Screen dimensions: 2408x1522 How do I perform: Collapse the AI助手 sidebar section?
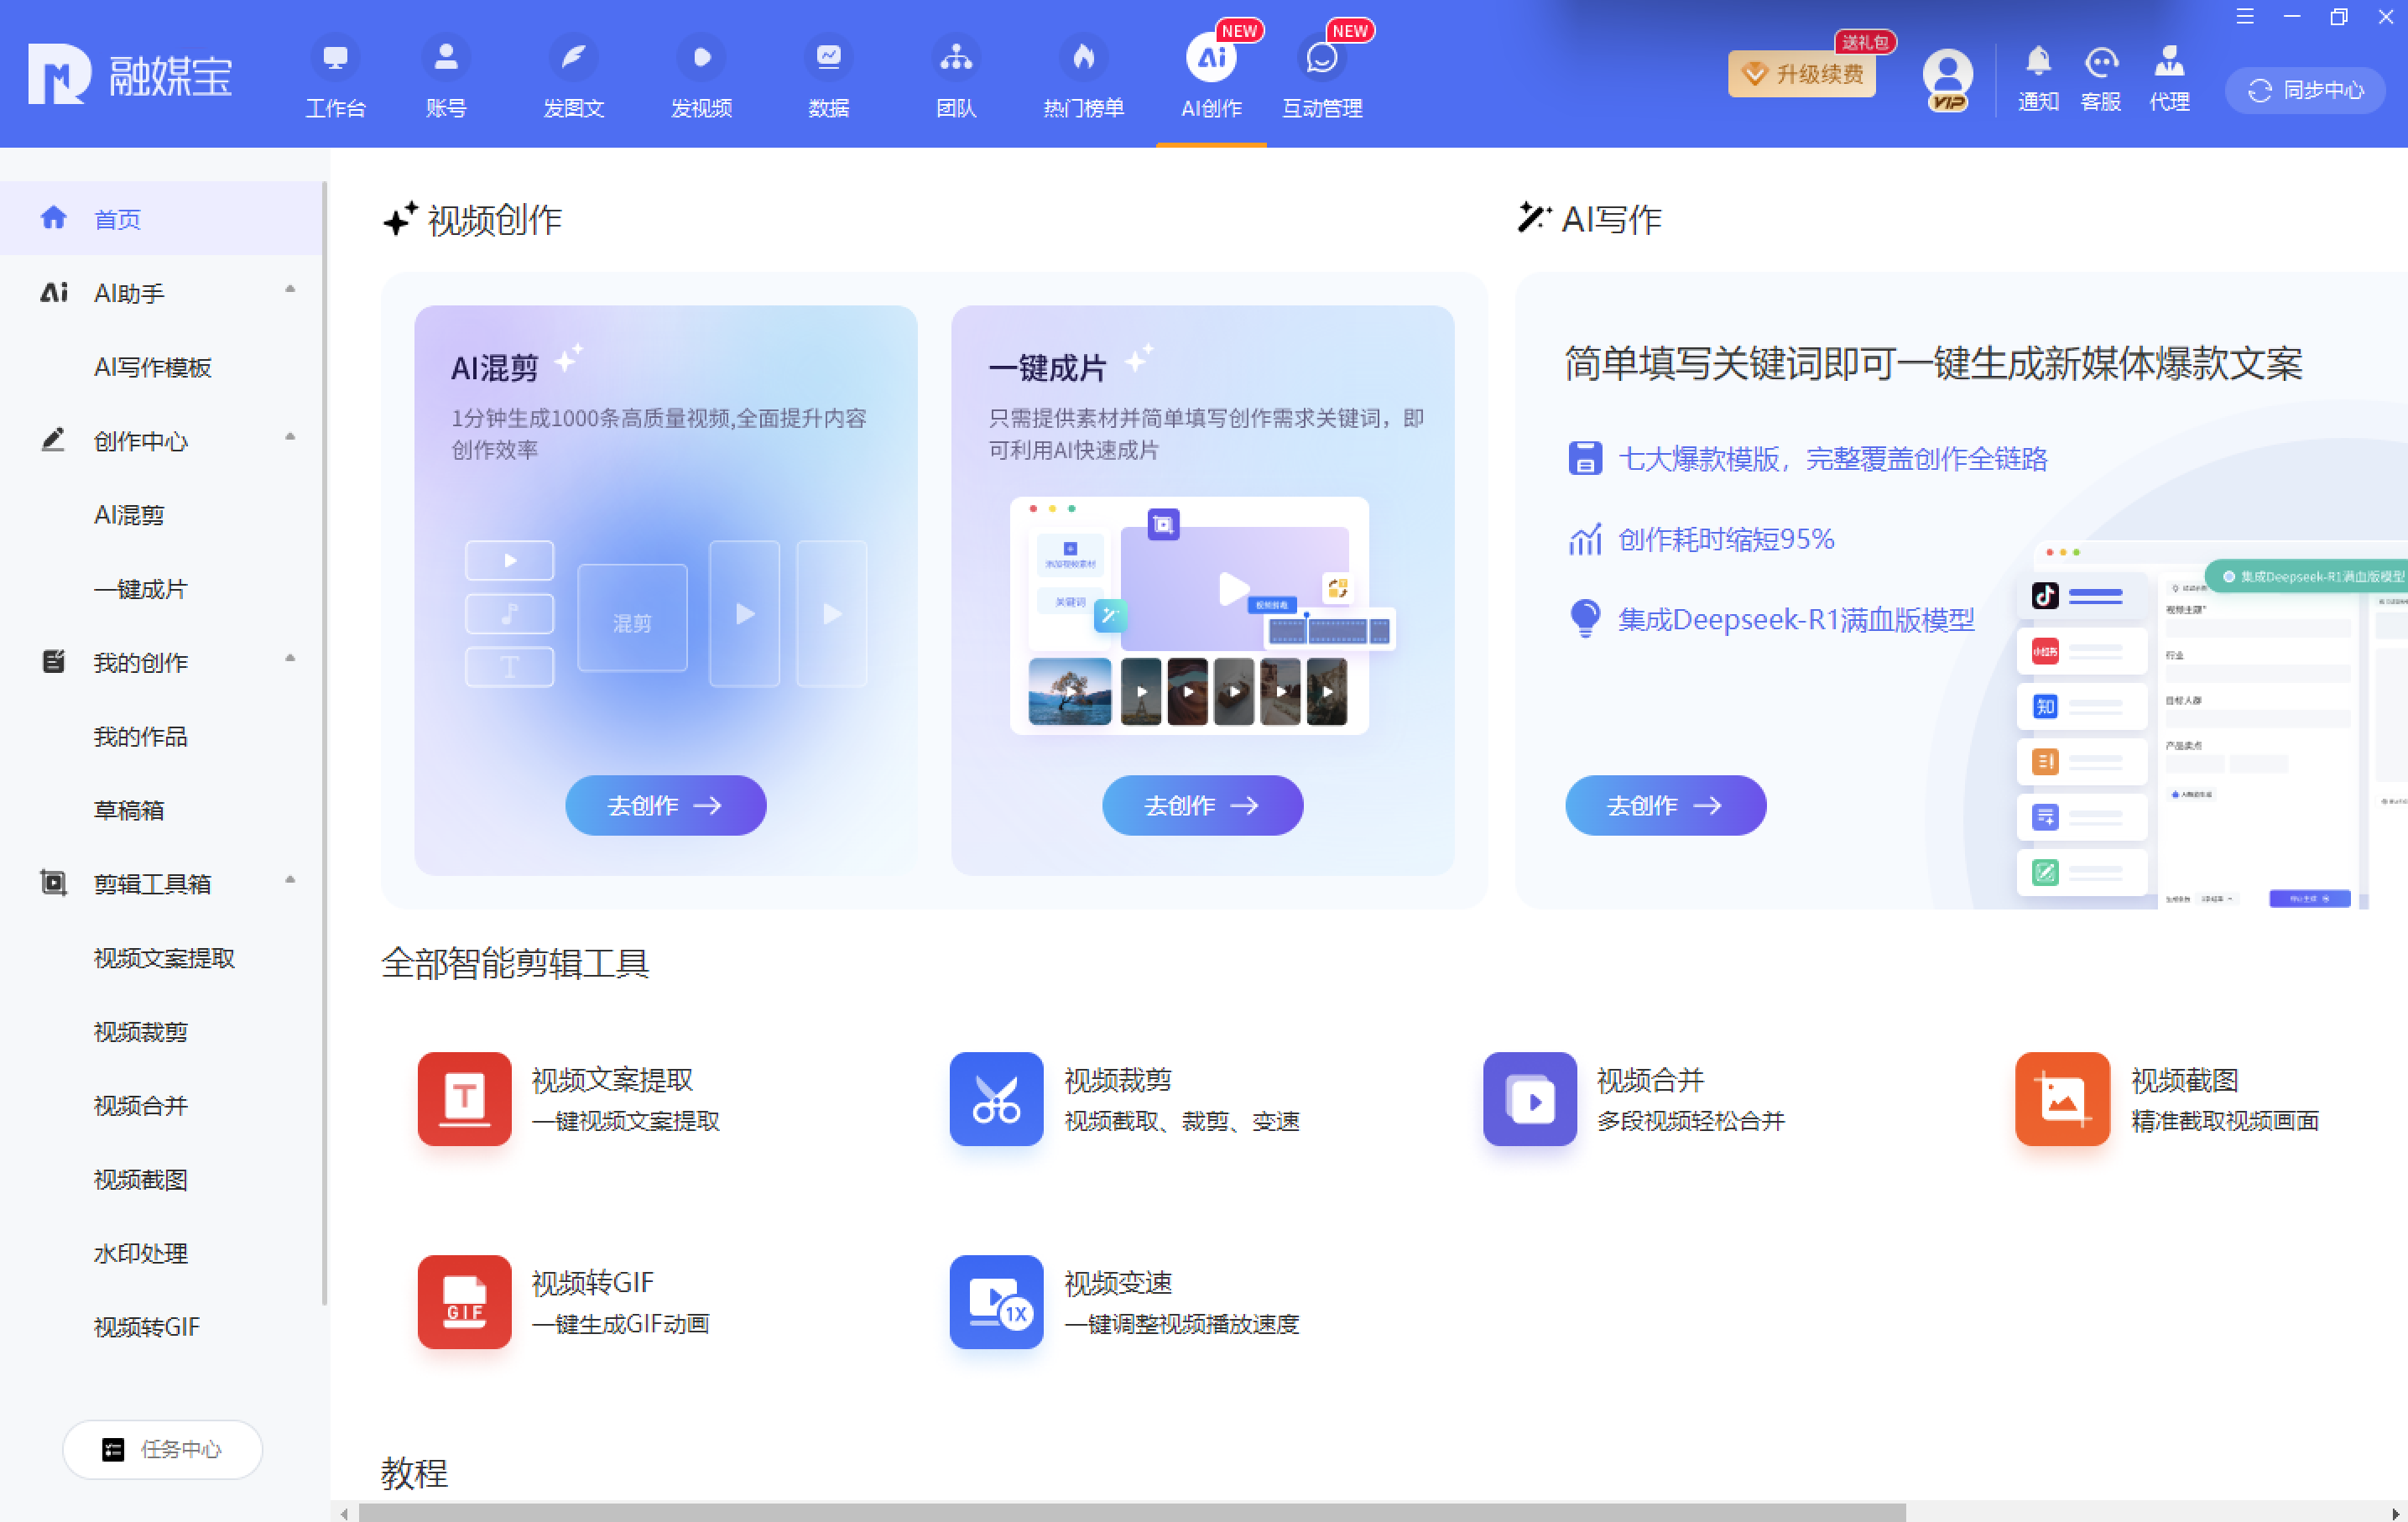[290, 289]
